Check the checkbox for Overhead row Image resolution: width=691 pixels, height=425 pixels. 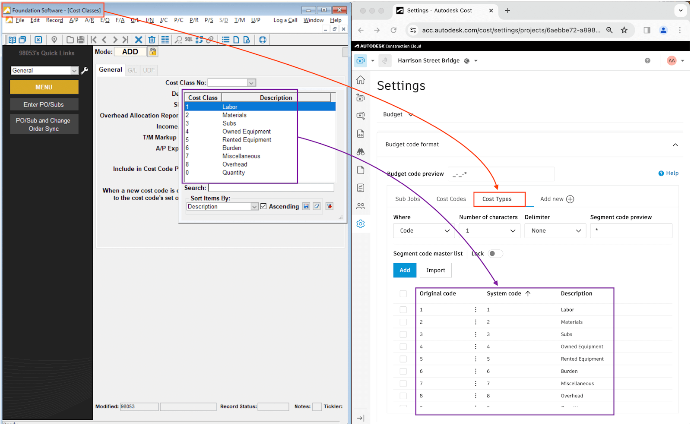pos(403,396)
